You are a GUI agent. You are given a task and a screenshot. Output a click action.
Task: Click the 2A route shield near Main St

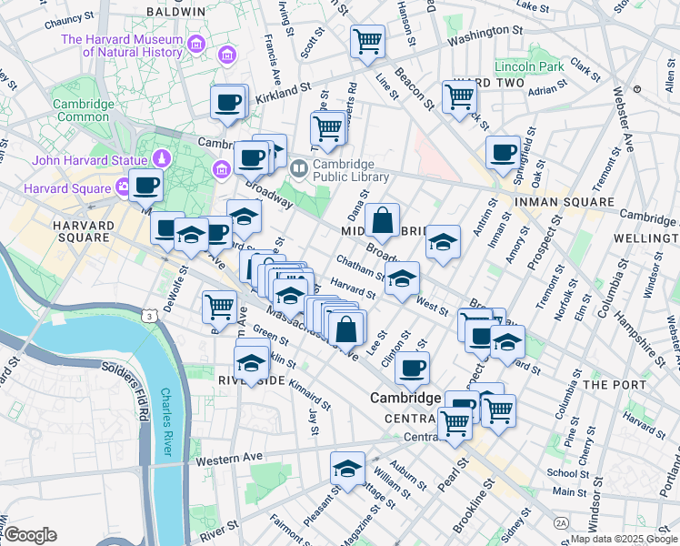coord(561,523)
